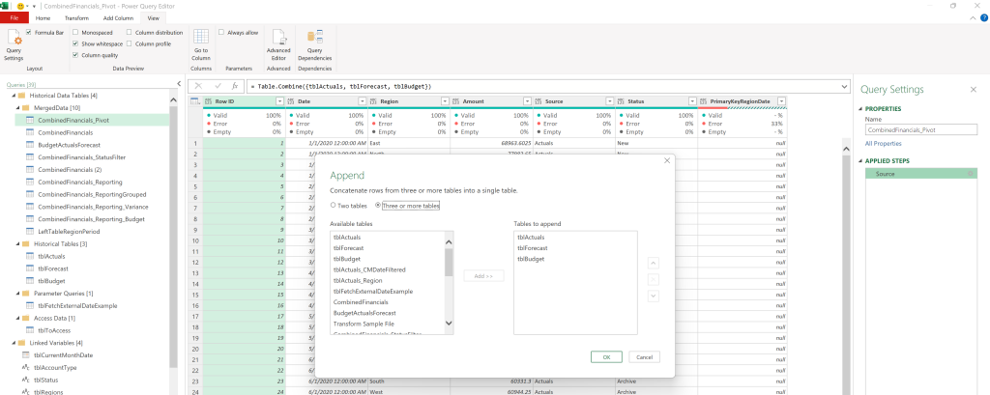Click the smiley feedback icon
Screen dimensions: 990x395
tap(19, 5)
